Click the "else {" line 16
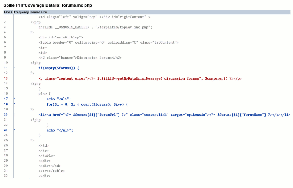 click(x=44, y=94)
